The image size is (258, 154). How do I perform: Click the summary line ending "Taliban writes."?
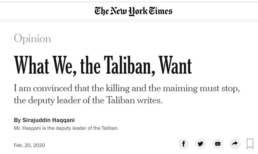(x=88, y=100)
